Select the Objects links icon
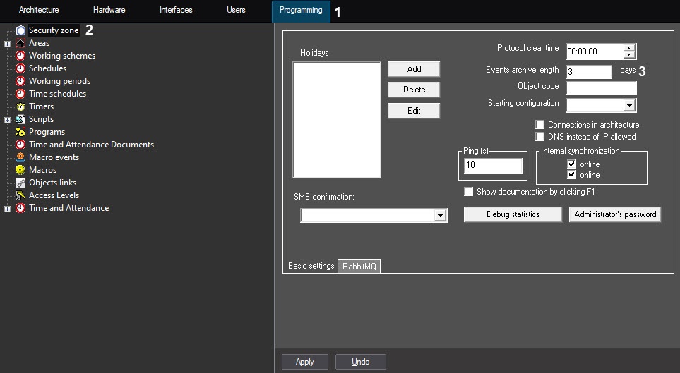 [20, 183]
